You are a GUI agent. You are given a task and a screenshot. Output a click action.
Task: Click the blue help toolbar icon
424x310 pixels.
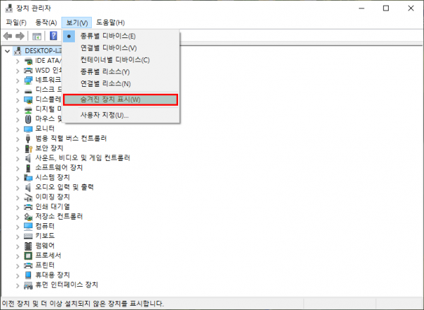tap(53, 36)
